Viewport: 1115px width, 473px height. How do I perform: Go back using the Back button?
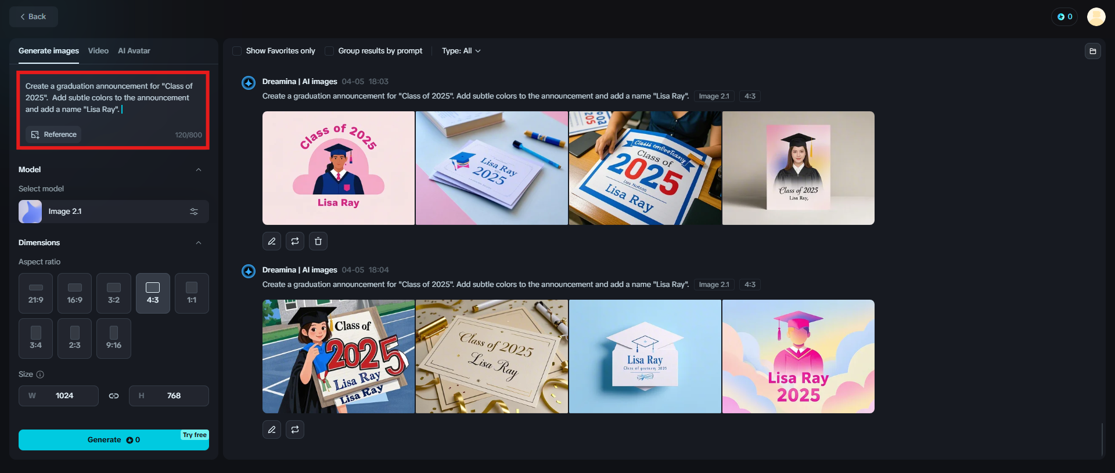pos(34,17)
